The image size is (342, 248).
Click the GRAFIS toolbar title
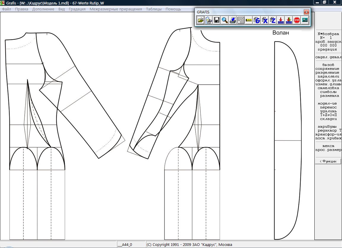[x=203, y=12]
